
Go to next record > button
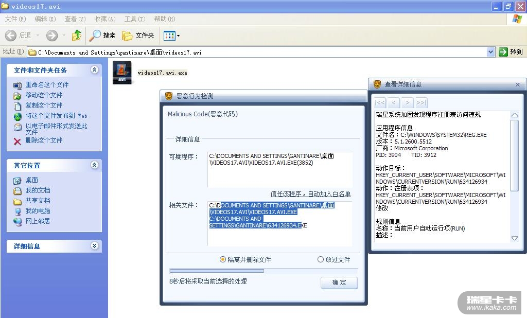408,102
